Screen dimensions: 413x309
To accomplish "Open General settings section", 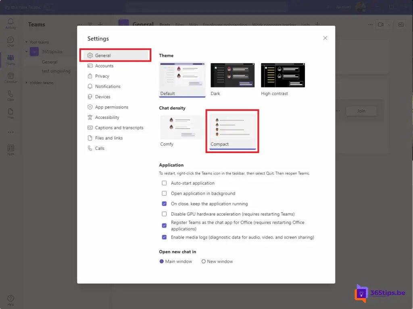I will tap(115, 55).
